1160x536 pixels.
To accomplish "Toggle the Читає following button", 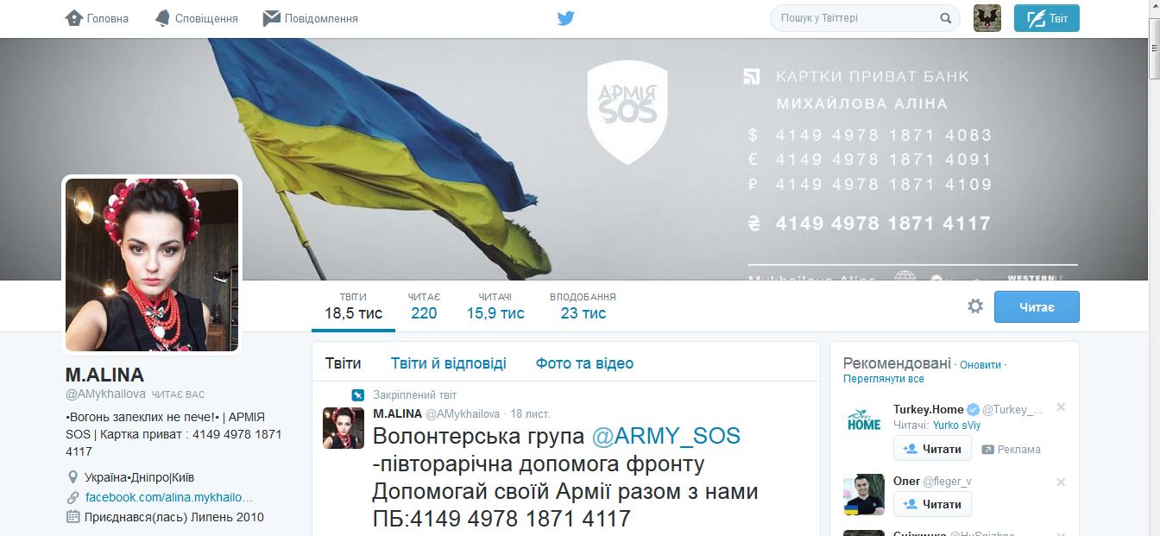I will coord(1037,306).
